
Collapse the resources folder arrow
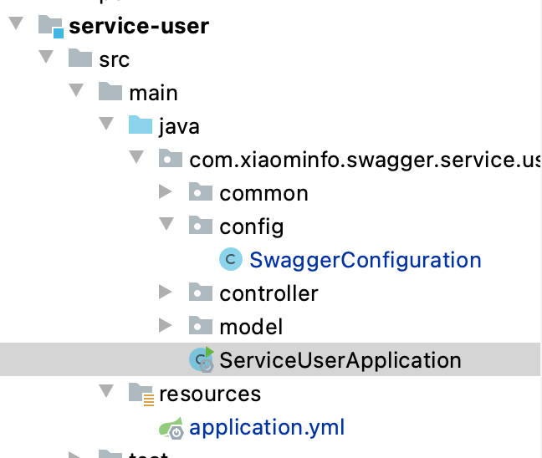(x=105, y=394)
